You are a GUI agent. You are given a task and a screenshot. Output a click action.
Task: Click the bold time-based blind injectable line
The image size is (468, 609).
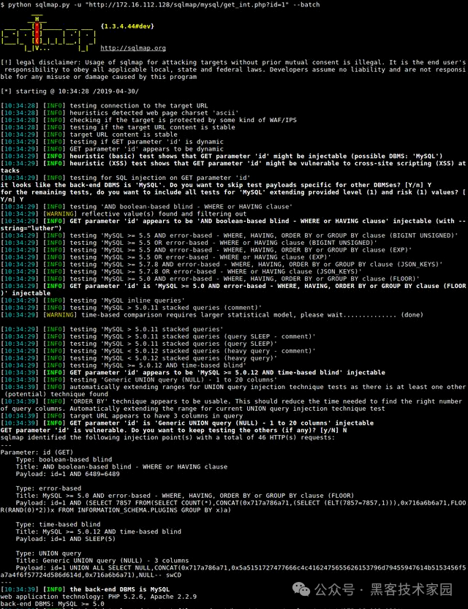(192, 372)
